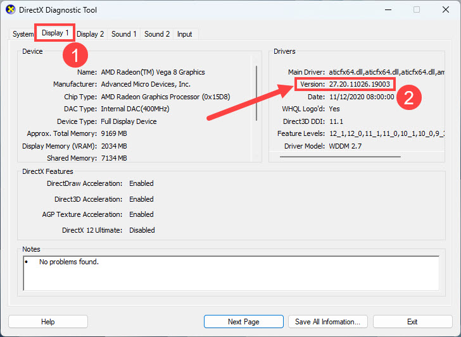Click the grayed-out maximize window button
The width and height of the screenshot is (461, 337).
pos(417,10)
